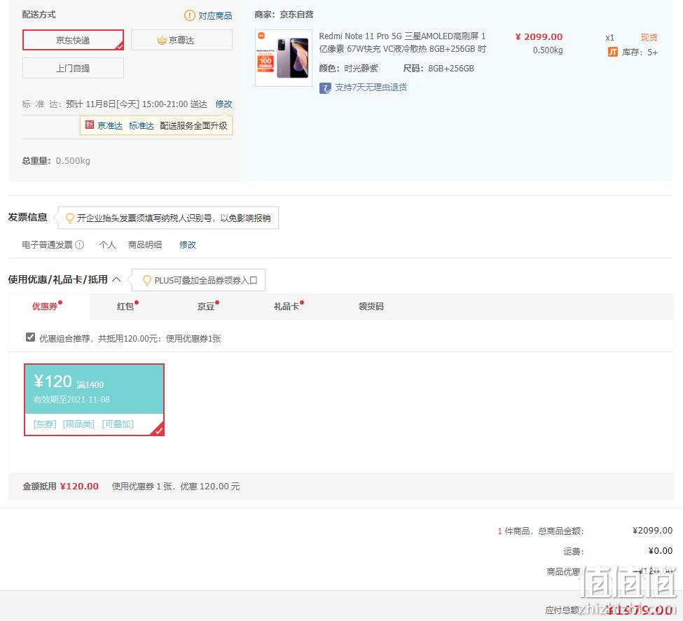
Task: Click the orange JD stock icon
Action: pos(612,53)
